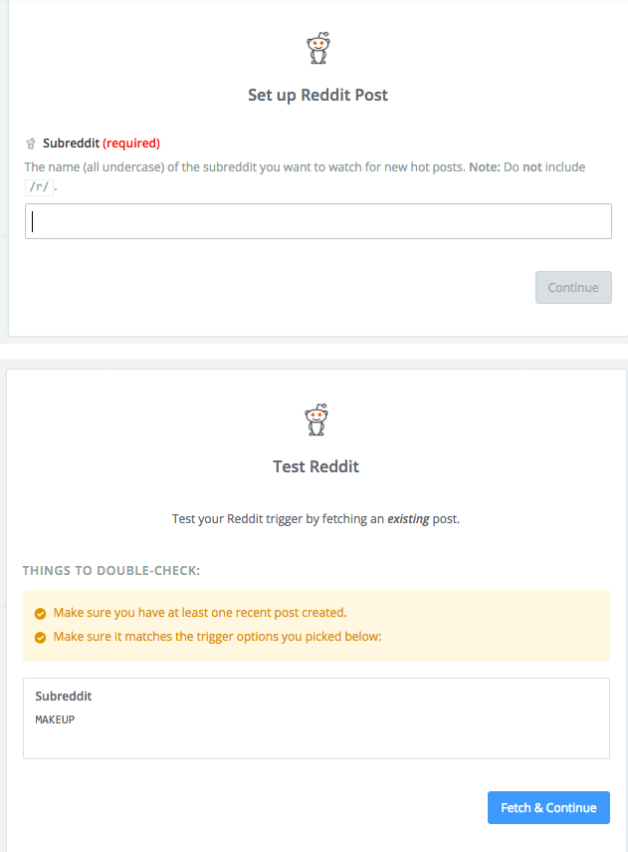This screenshot has width=628, height=852.
Task: Click the Reddit alien logo above Test Reddit
Action: [x=315, y=420]
